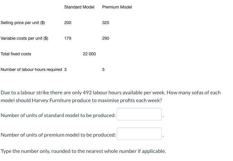Click the "Premium Model" column header
This screenshot has height=161, width=233.
pyautogui.click(x=117, y=7)
